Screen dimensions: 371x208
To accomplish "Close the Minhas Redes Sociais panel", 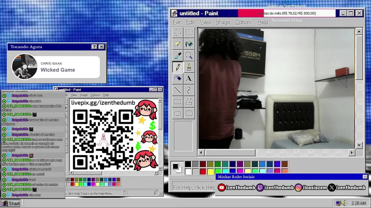I will tap(365, 177).
